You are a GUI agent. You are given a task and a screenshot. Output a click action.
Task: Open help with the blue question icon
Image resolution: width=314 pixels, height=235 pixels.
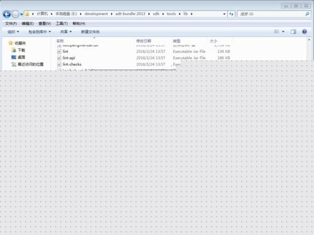click(x=305, y=31)
